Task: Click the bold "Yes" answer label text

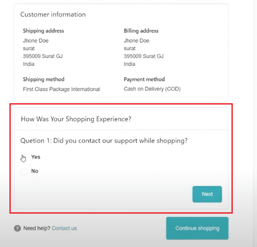Action: (36, 157)
